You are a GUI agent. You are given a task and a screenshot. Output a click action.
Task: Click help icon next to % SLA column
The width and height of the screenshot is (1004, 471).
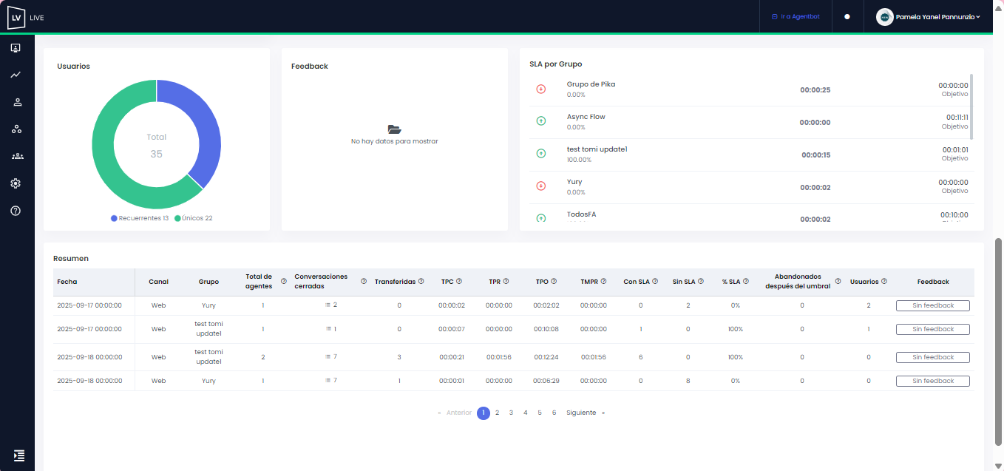746,281
